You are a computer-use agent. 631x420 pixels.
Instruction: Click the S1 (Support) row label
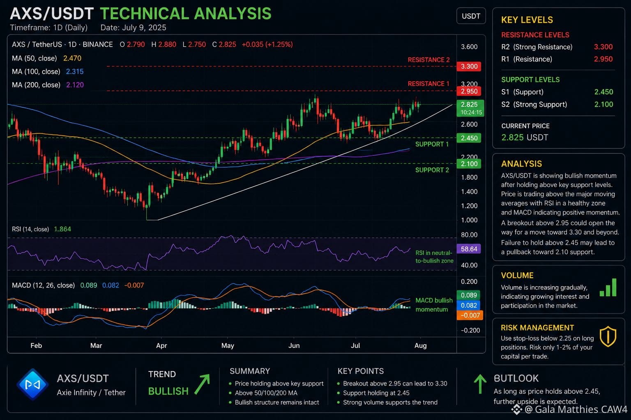(x=522, y=92)
